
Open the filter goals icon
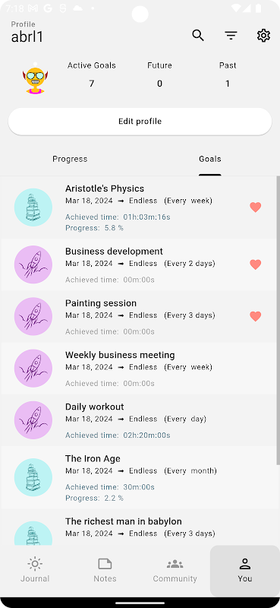[231, 36]
